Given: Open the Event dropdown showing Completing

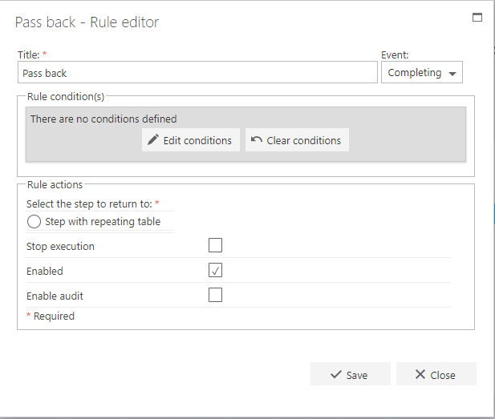Looking at the screenshot, I should pyautogui.click(x=422, y=73).
